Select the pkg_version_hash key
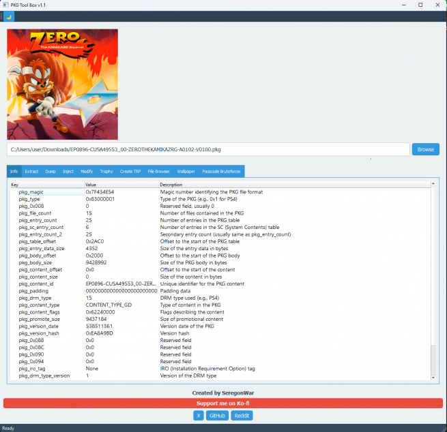This screenshot has height=432, width=447. (39, 333)
